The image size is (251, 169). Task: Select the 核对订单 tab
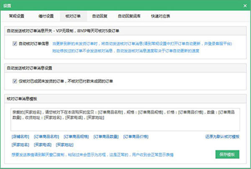[73, 16]
